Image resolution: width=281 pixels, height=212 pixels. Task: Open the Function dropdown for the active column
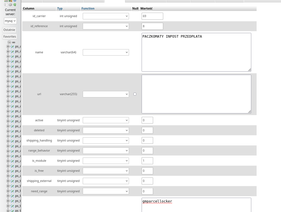tap(106, 120)
